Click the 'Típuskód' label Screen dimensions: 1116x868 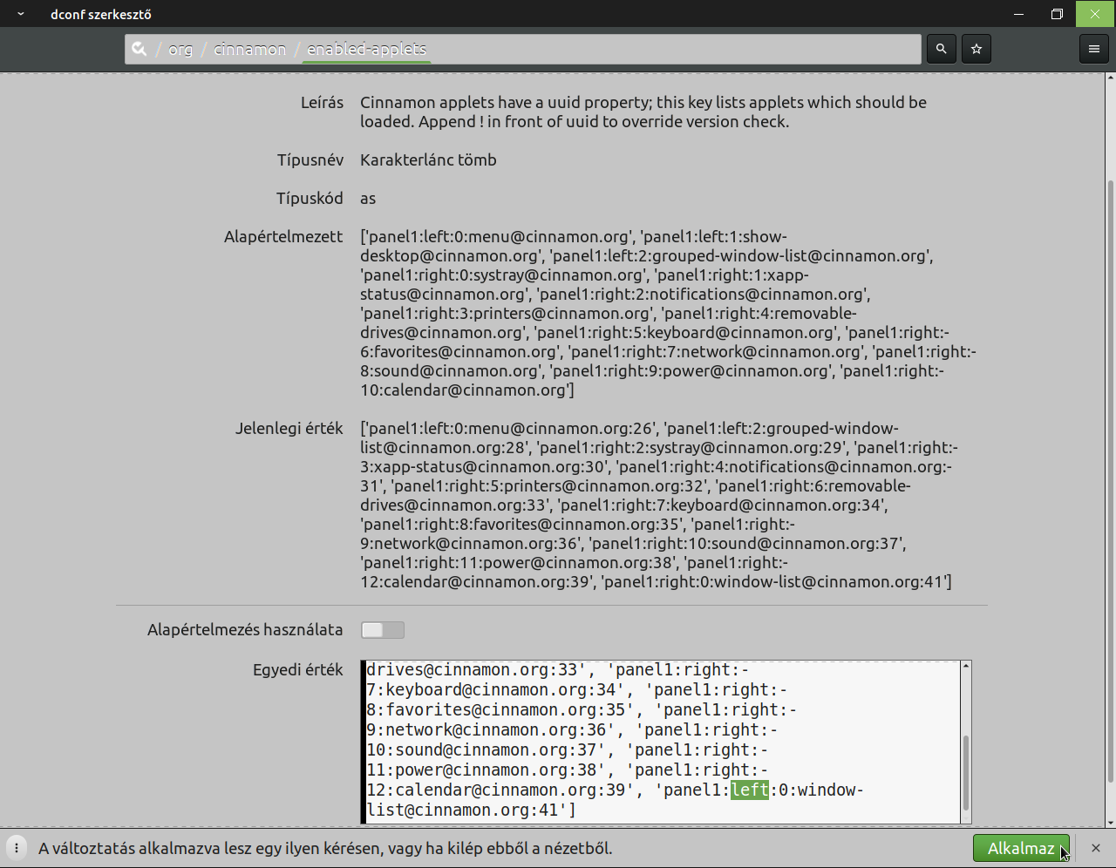[310, 199]
